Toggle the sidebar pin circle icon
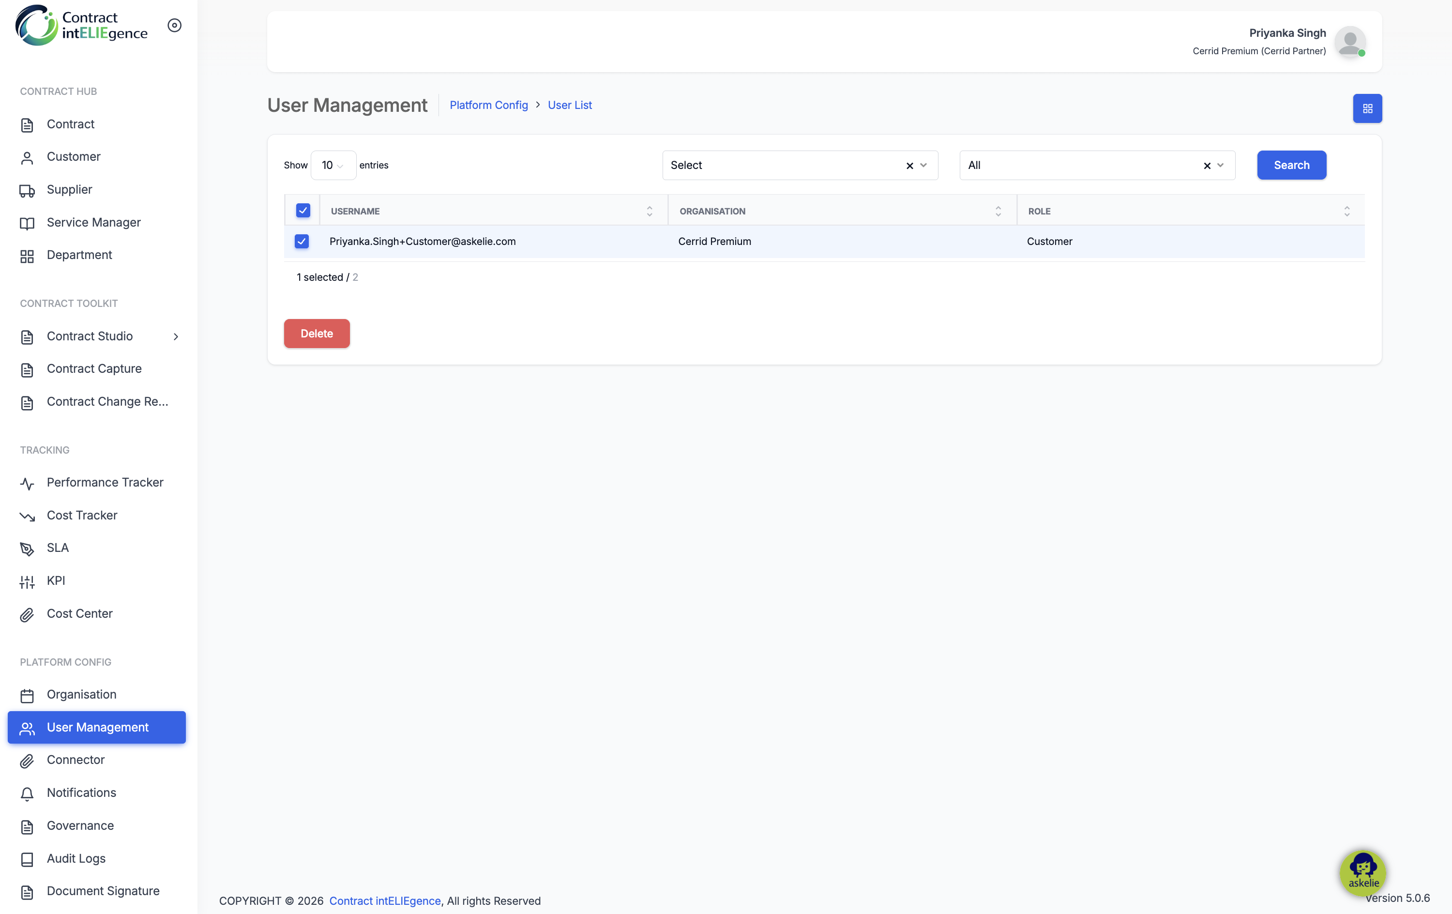 click(174, 25)
